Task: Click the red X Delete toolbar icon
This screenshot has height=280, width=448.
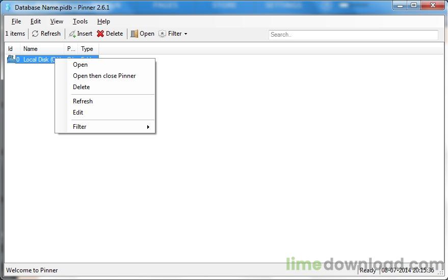Action: tap(100, 34)
